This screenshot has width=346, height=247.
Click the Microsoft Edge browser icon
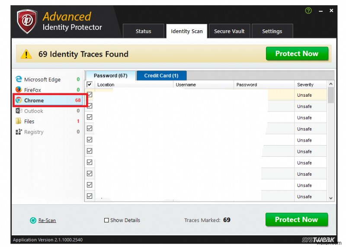pos(19,79)
